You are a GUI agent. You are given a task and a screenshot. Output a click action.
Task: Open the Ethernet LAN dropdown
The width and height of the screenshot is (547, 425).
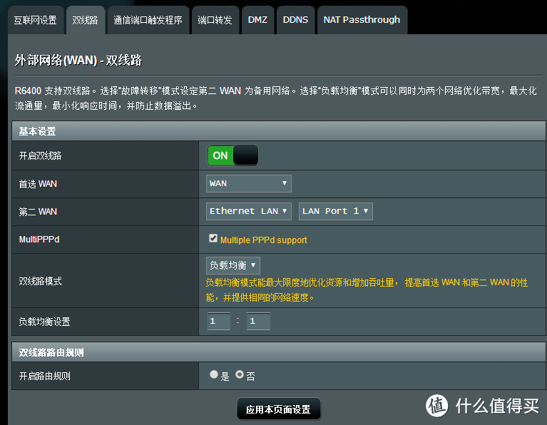click(249, 211)
